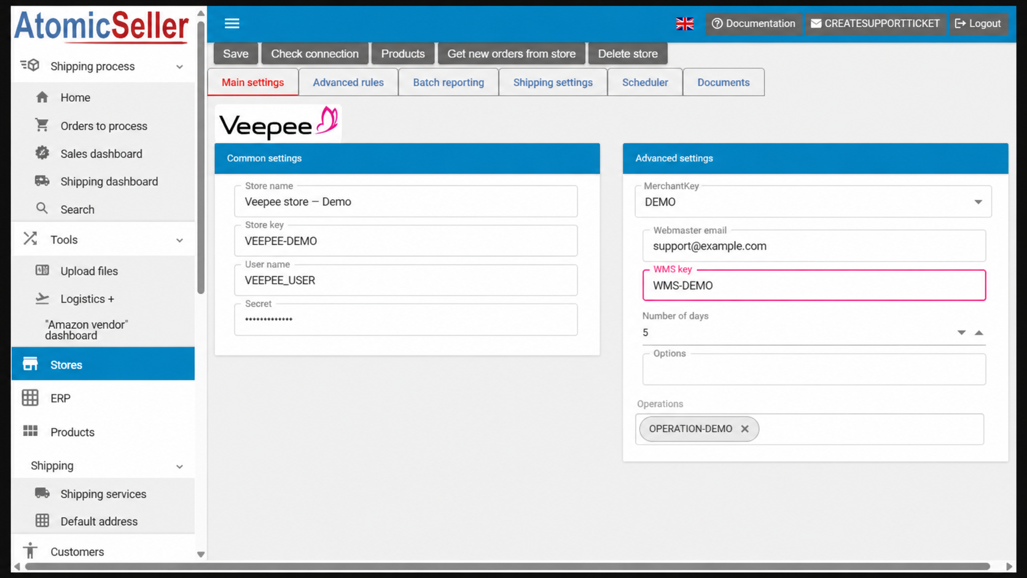Click the Shipping services truck icon
1027x578 pixels.
[x=42, y=493]
